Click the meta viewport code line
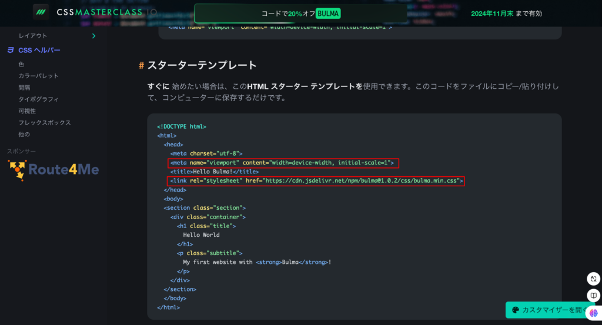602x325 pixels. coord(282,163)
